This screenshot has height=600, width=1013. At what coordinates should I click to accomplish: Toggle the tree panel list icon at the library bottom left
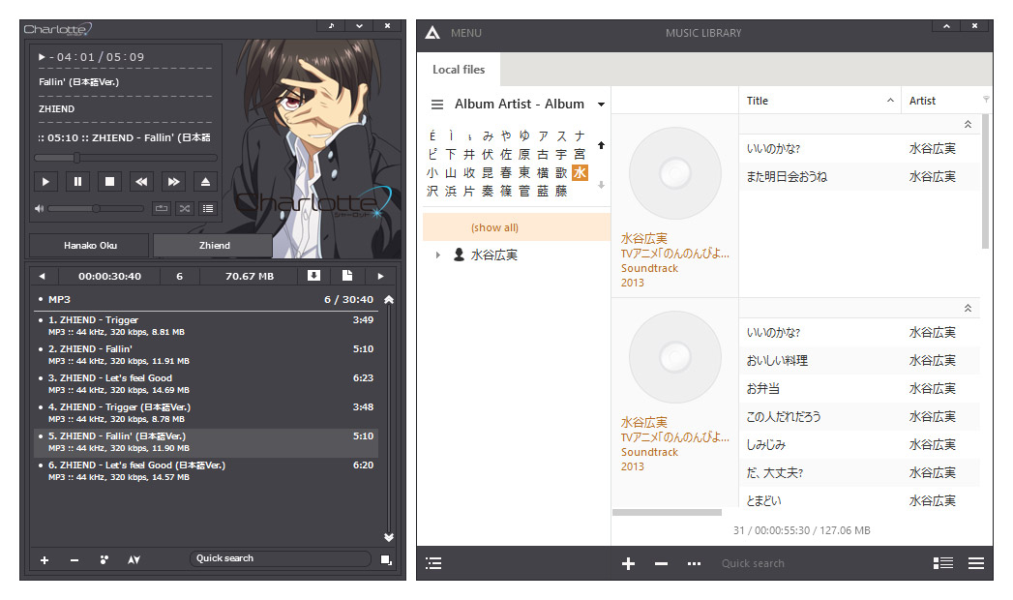pos(434,563)
